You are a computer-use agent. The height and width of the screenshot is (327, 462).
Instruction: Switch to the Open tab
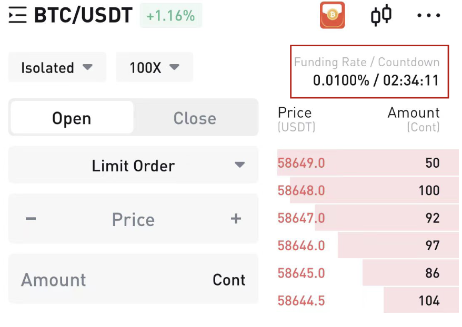coord(72,118)
